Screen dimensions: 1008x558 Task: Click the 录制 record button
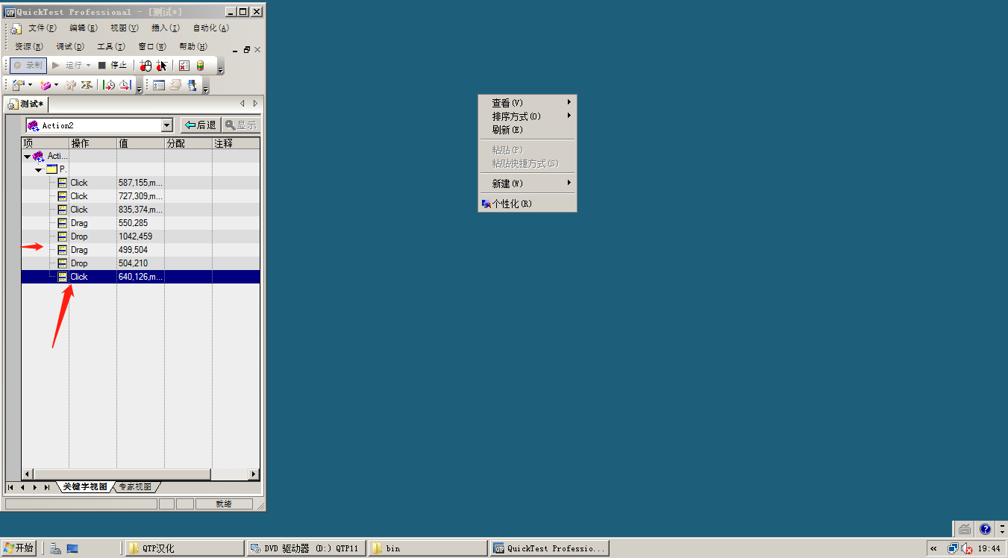coord(28,66)
